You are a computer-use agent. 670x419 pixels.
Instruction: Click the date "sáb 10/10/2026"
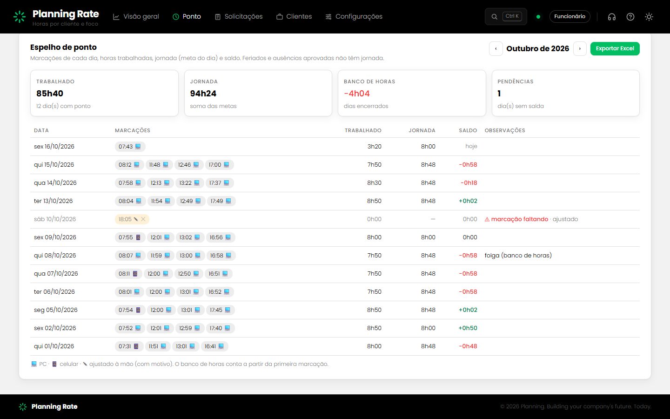[55, 219]
